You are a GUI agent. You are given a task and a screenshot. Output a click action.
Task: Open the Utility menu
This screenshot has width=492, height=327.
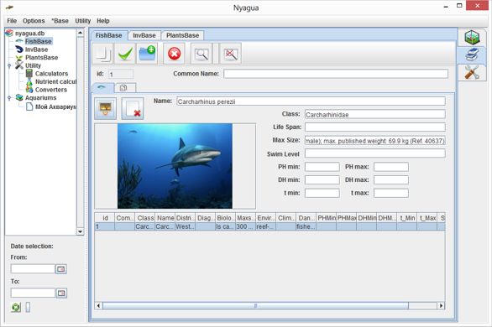coord(83,21)
